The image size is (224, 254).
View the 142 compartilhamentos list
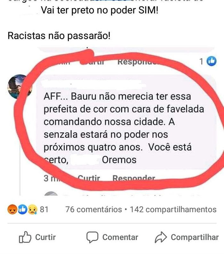pyautogui.click(x=173, y=209)
